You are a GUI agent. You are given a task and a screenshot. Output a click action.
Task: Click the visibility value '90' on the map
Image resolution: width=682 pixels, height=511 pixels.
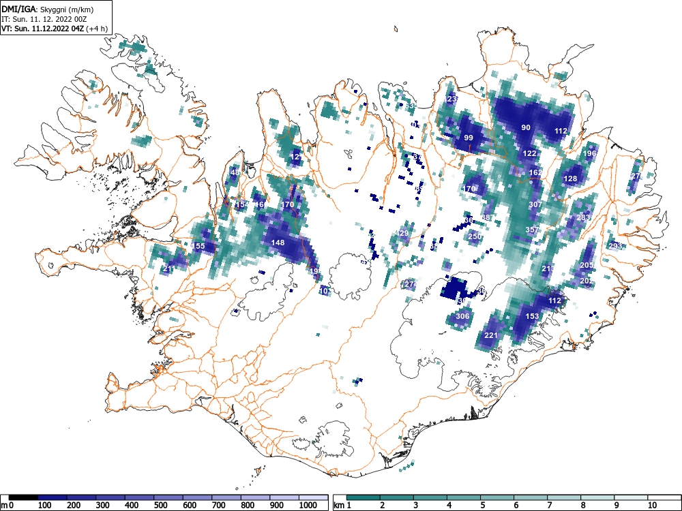pos(526,127)
